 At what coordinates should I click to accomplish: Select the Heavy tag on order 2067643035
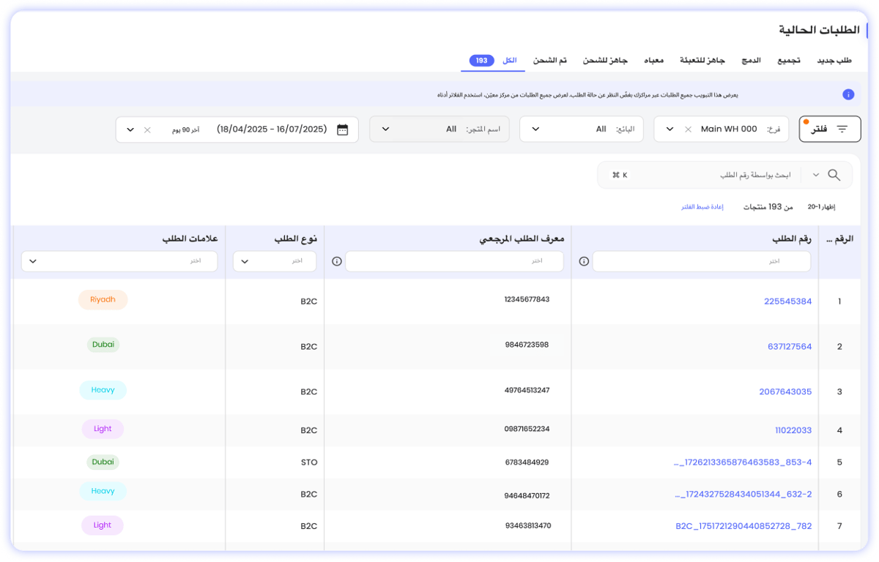[103, 390]
